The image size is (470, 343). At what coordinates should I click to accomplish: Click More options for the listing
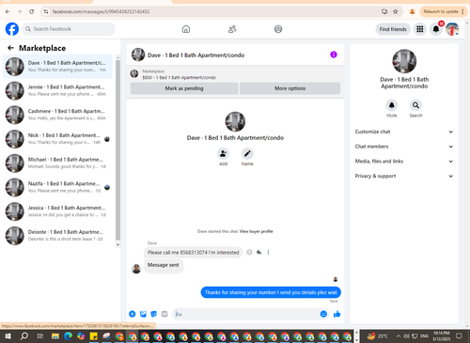click(290, 88)
